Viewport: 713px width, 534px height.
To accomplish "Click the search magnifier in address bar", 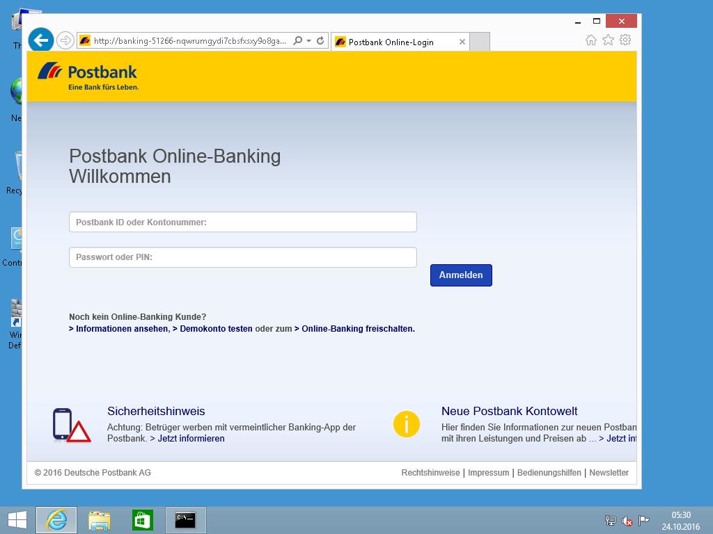I will pyautogui.click(x=298, y=40).
